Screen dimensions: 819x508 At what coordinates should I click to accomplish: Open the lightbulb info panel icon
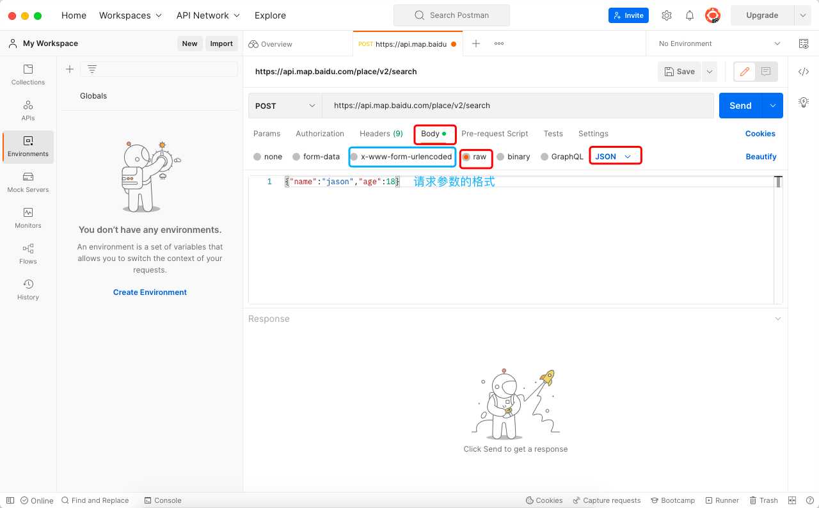pos(804,102)
